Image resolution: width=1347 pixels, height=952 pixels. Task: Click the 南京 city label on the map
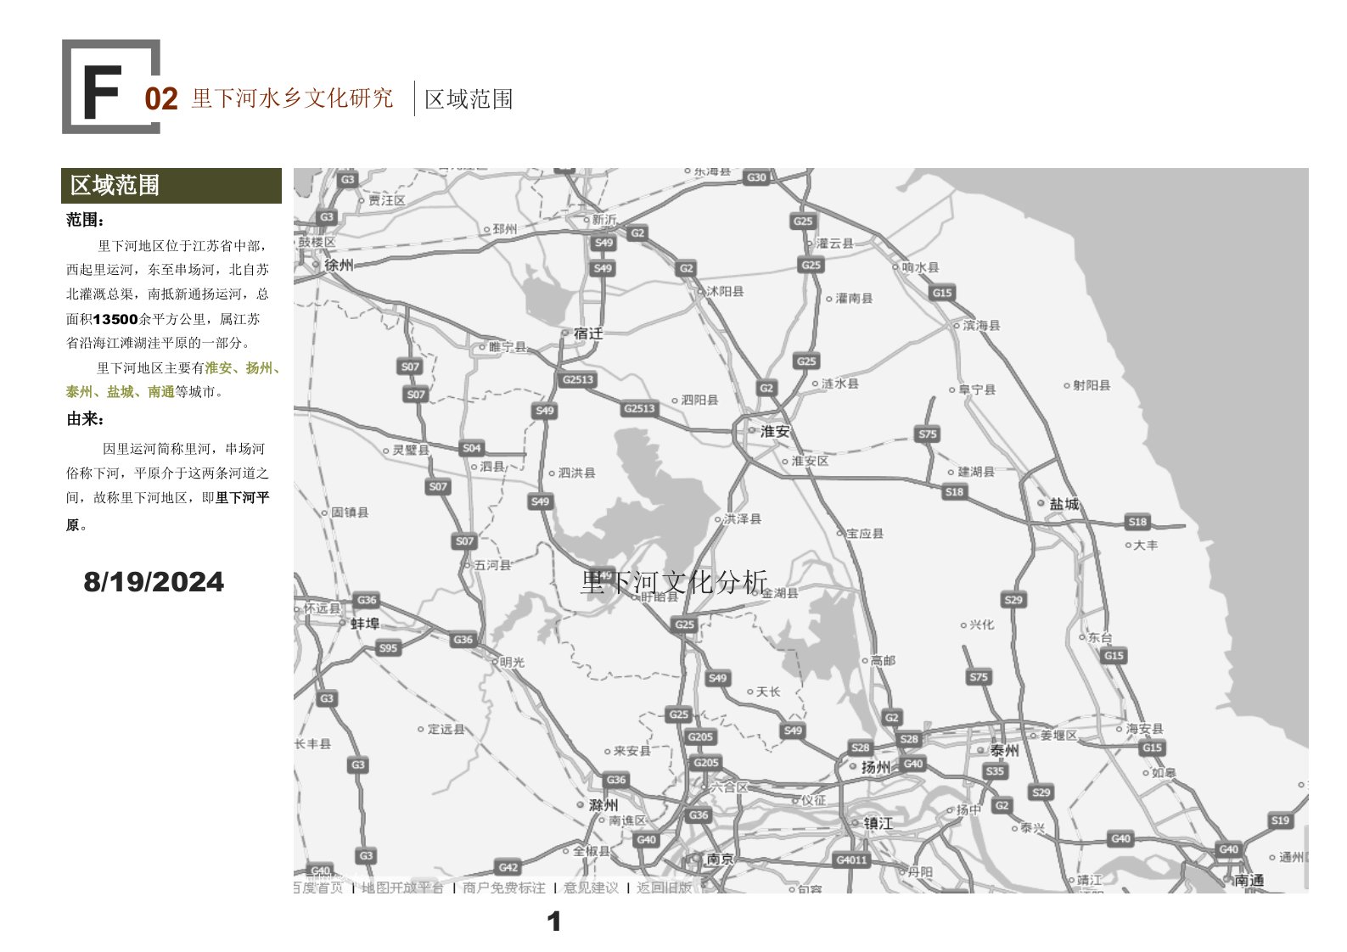coord(720,859)
